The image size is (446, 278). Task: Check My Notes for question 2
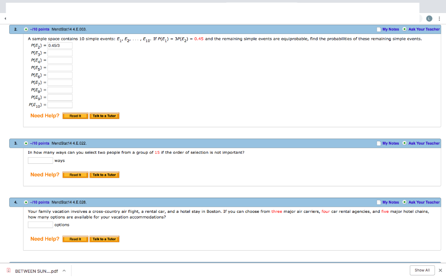pyautogui.click(x=378, y=29)
